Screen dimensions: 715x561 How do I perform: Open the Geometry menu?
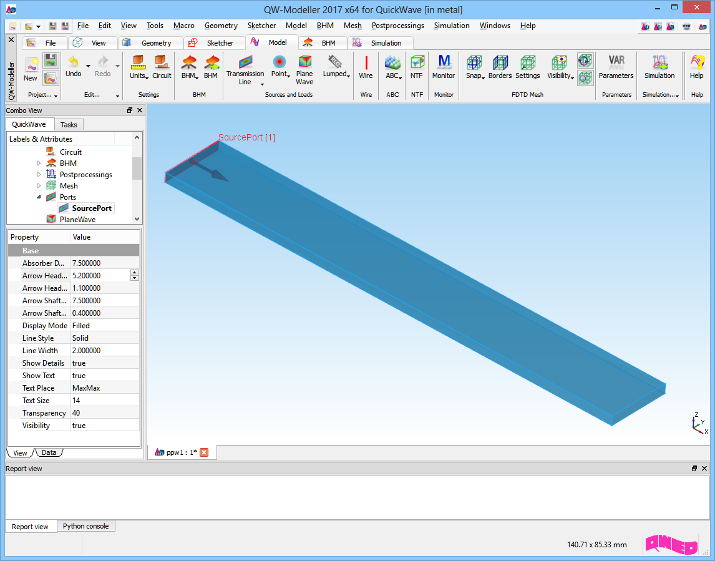coord(221,26)
